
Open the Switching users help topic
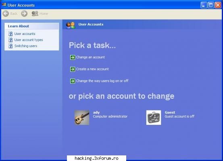click(26, 46)
